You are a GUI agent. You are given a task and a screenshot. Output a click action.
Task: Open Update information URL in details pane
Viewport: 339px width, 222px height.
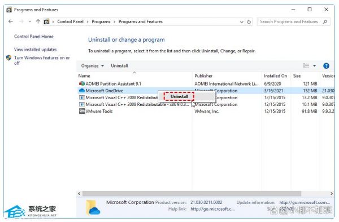[x=305, y=202]
